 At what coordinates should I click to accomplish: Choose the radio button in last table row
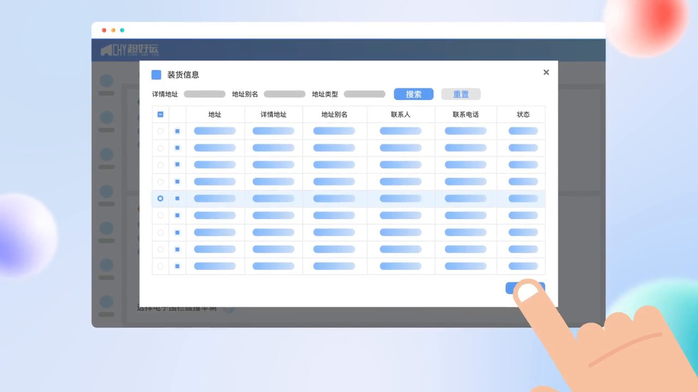click(x=160, y=266)
